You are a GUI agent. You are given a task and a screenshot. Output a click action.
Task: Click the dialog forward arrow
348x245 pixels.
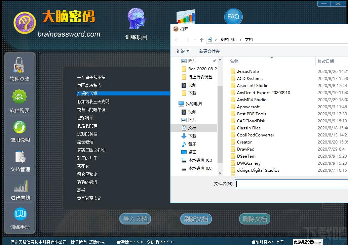coord(187,40)
